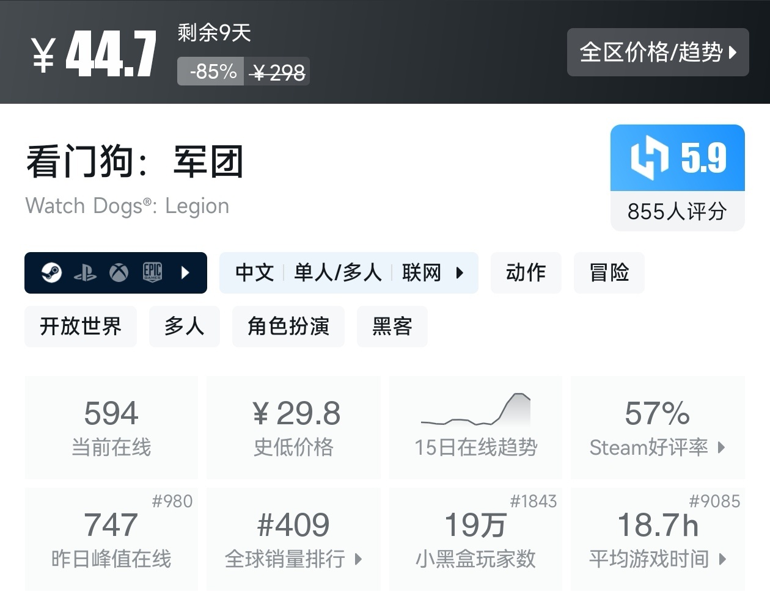Open the 小黑盒玩家数 19万 stat card
770x597 pixels.
pyautogui.click(x=475, y=537)
